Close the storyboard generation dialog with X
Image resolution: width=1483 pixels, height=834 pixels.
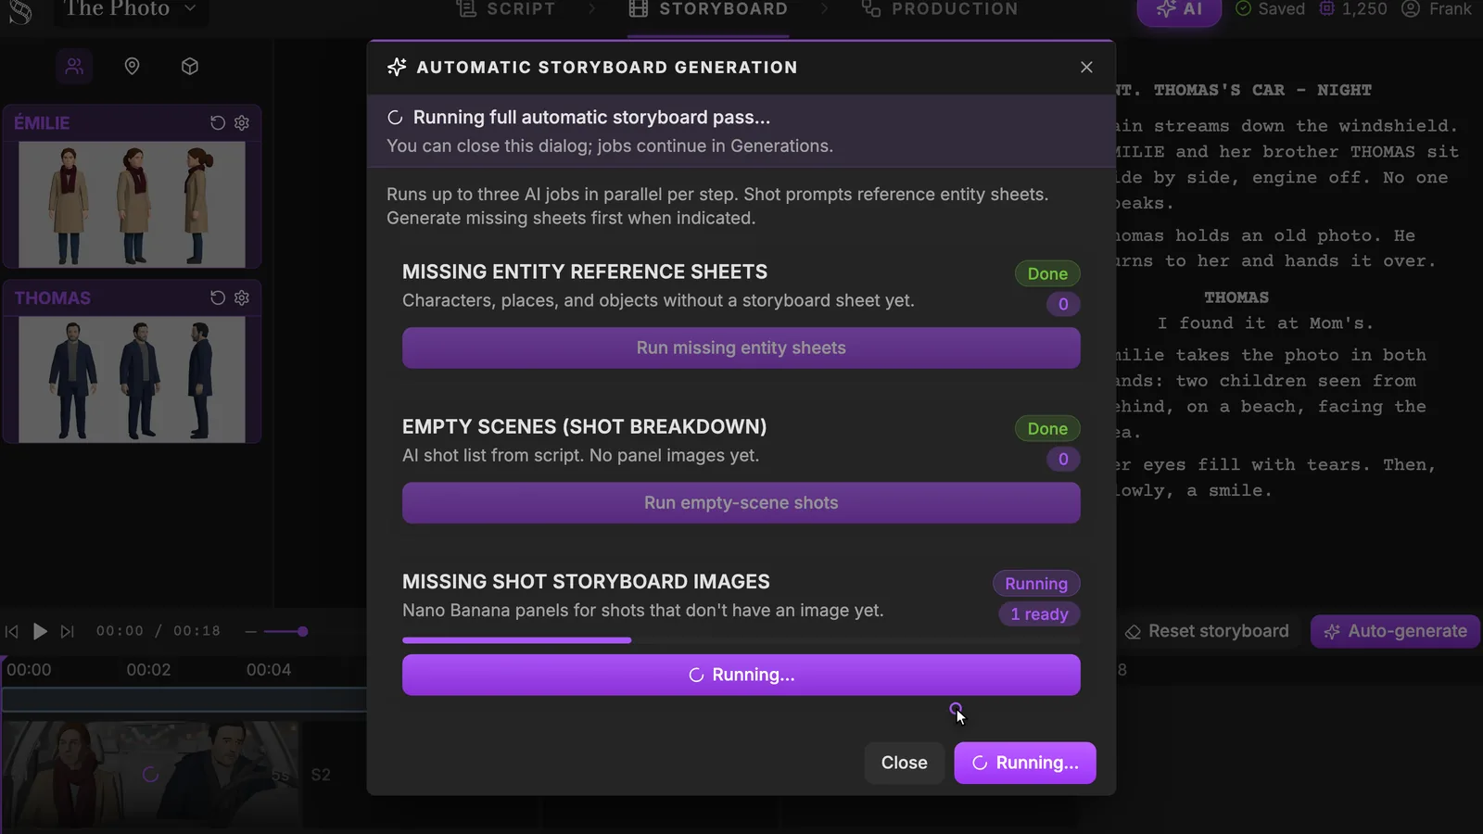[x=1086, y=68]
